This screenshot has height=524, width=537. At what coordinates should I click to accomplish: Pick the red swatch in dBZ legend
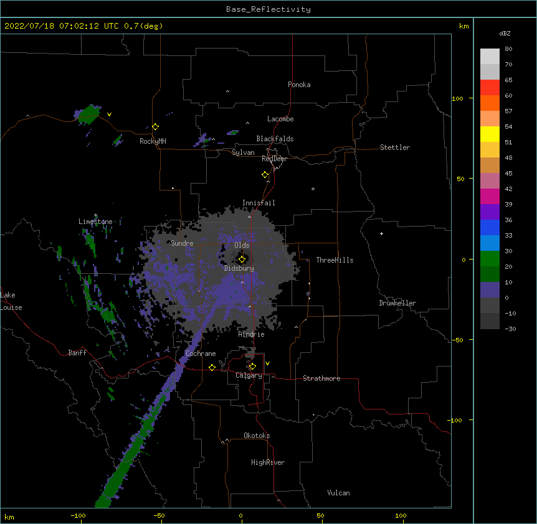(490, 88)
